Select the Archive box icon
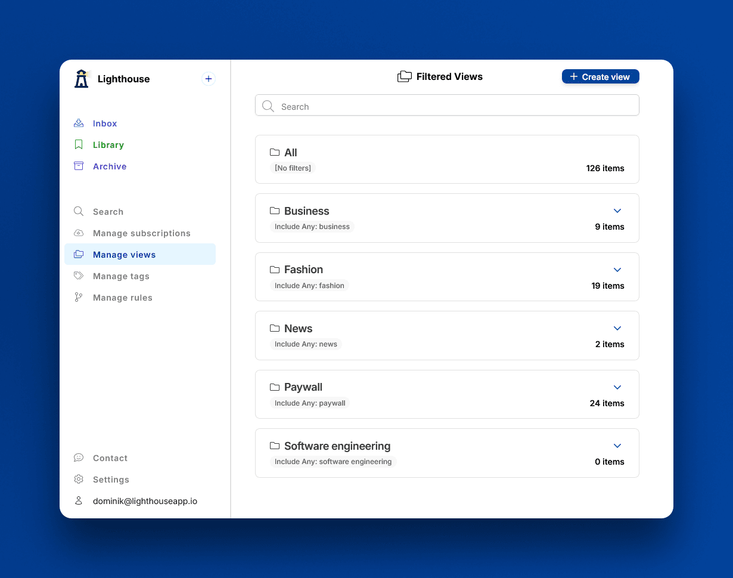 79,166
